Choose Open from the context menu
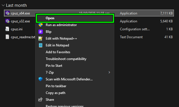The width and height of the screenshot is (179, 107). coord(75,18)
